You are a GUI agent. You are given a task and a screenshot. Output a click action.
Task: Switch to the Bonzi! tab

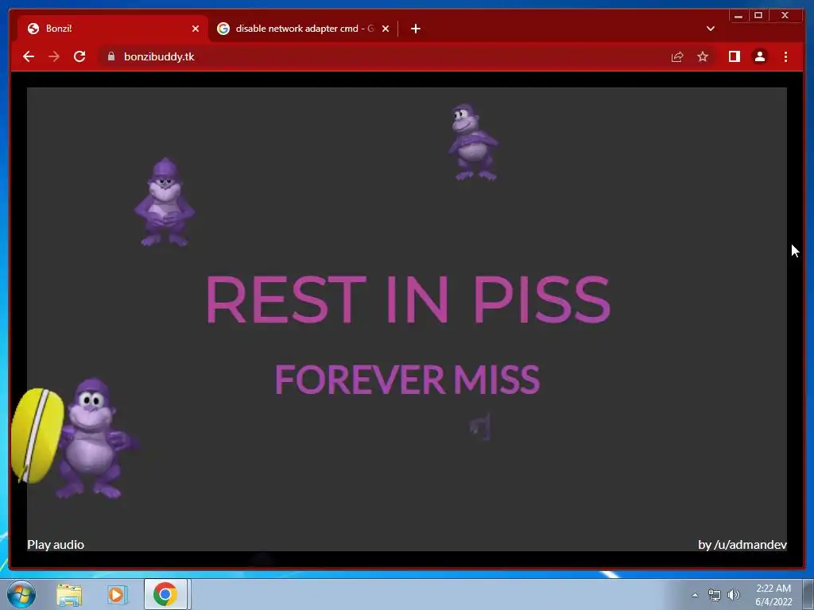coord(113,29)
